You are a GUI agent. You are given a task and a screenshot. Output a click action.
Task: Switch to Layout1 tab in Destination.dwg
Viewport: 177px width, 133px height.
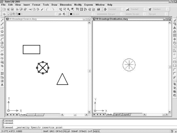pyautogui.click(x=117, y=115)
